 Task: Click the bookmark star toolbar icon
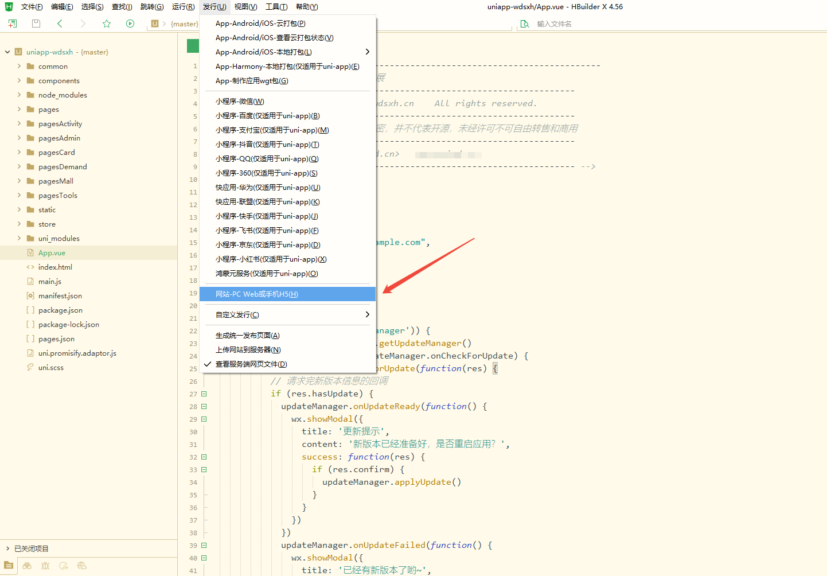click(107, 24)
